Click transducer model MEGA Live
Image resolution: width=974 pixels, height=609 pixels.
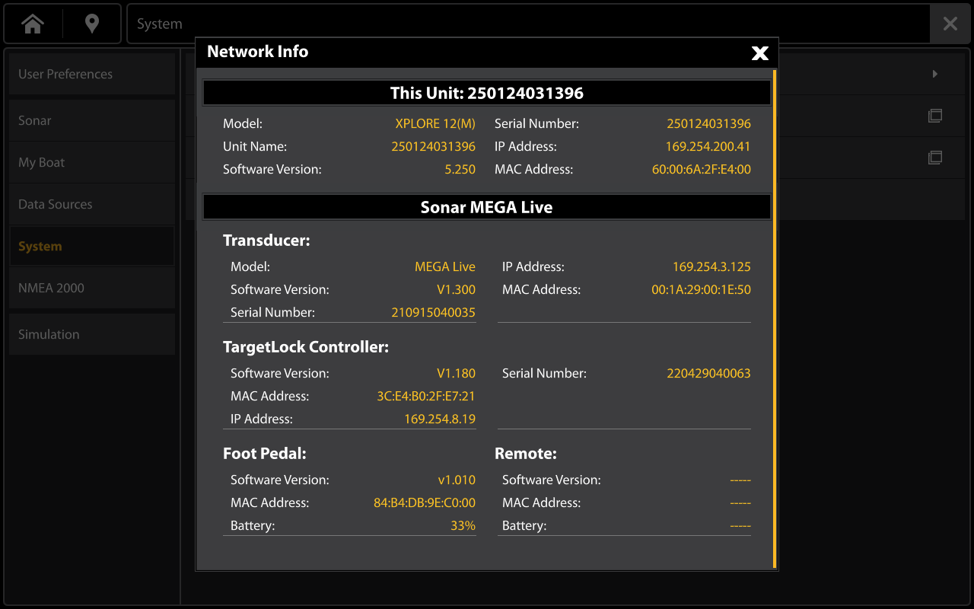(445, 266)
